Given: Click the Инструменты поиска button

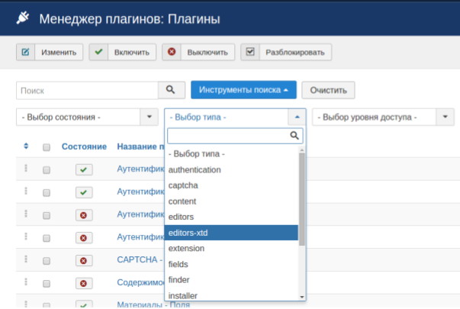Looking at the screenshot, I should pyautogui.click(x=243, y=90).
